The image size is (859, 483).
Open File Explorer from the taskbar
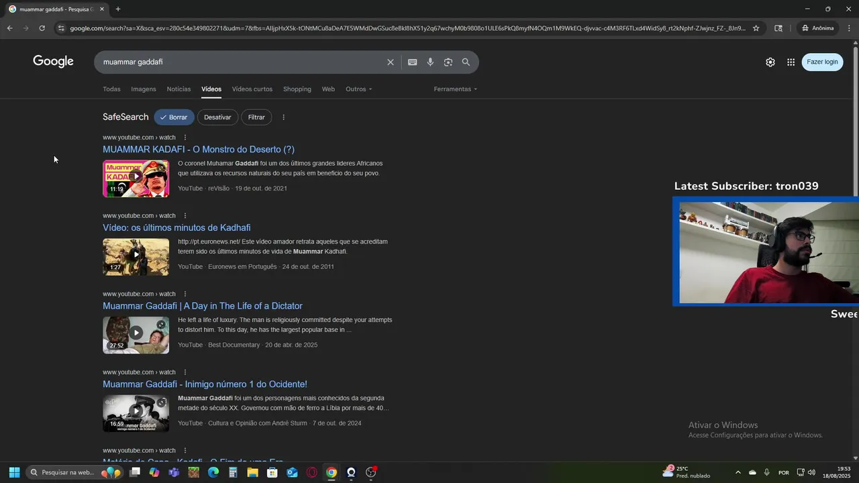[x=252, y=472]
